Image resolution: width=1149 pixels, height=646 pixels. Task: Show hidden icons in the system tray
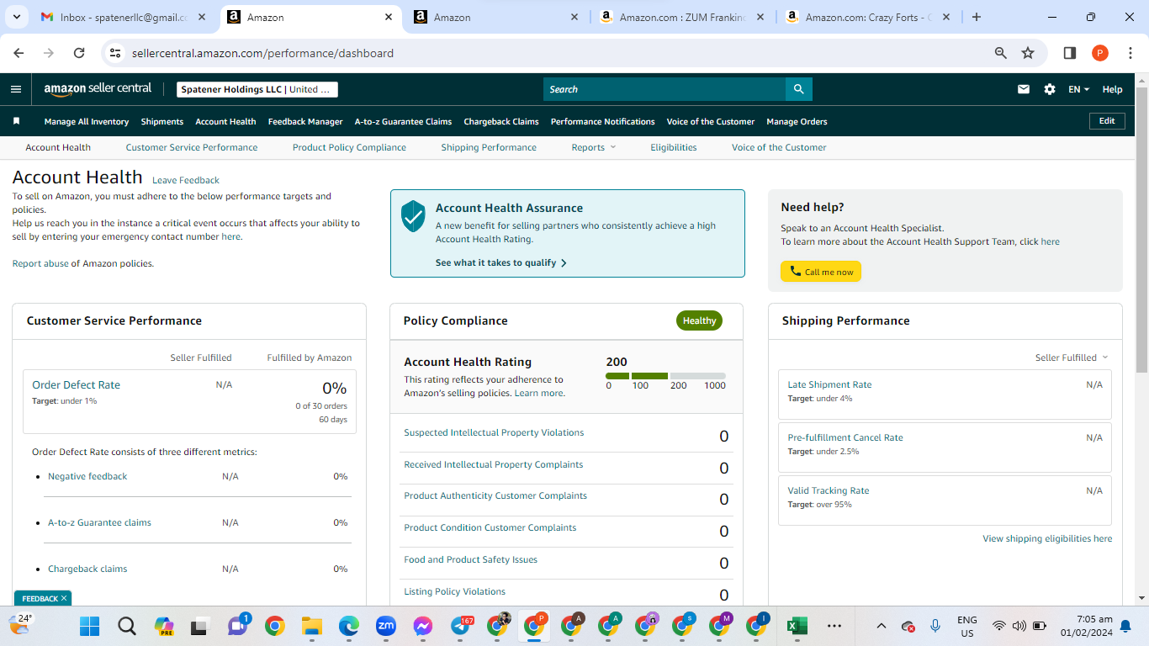[x=881, y=626]
